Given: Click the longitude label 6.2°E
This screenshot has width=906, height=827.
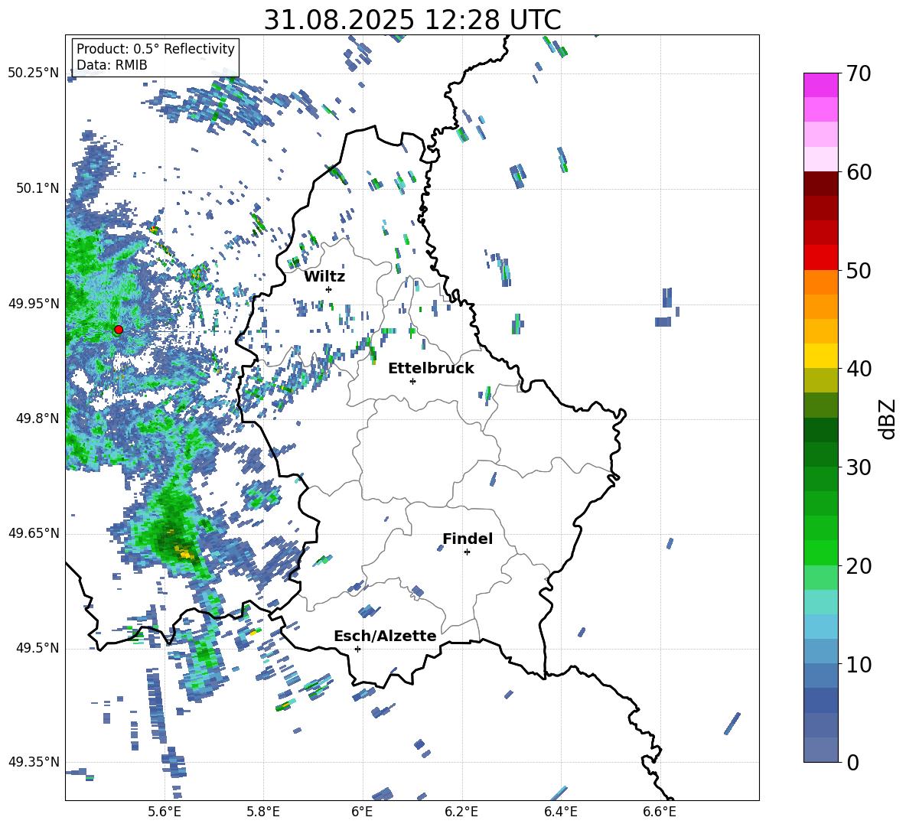Looking at the screenshot, I should [x=461, y=812].
